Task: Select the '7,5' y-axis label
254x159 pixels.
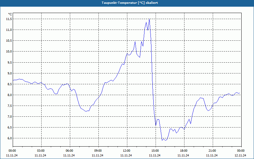Action: coord(10,106)
